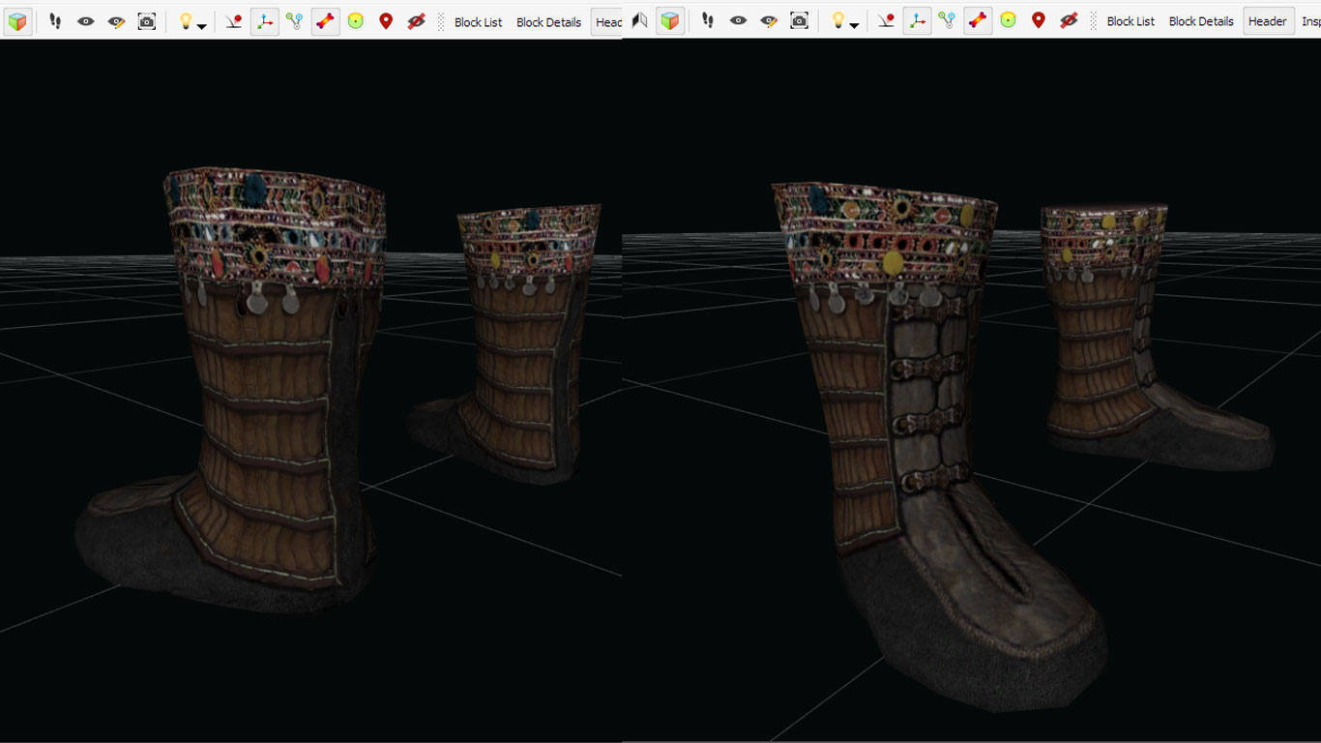Click the red map-pin marker icon in right toolbar
The height and width of the screenshot is (743, 1321).
(1038, 20)
